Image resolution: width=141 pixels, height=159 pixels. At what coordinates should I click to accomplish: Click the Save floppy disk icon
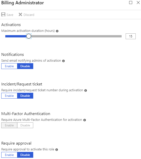3,14
